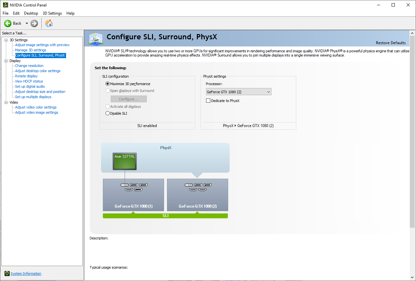Click the System Information icon
The width and height of the screenshot is (416, 281).
click(x=7, y=274)
